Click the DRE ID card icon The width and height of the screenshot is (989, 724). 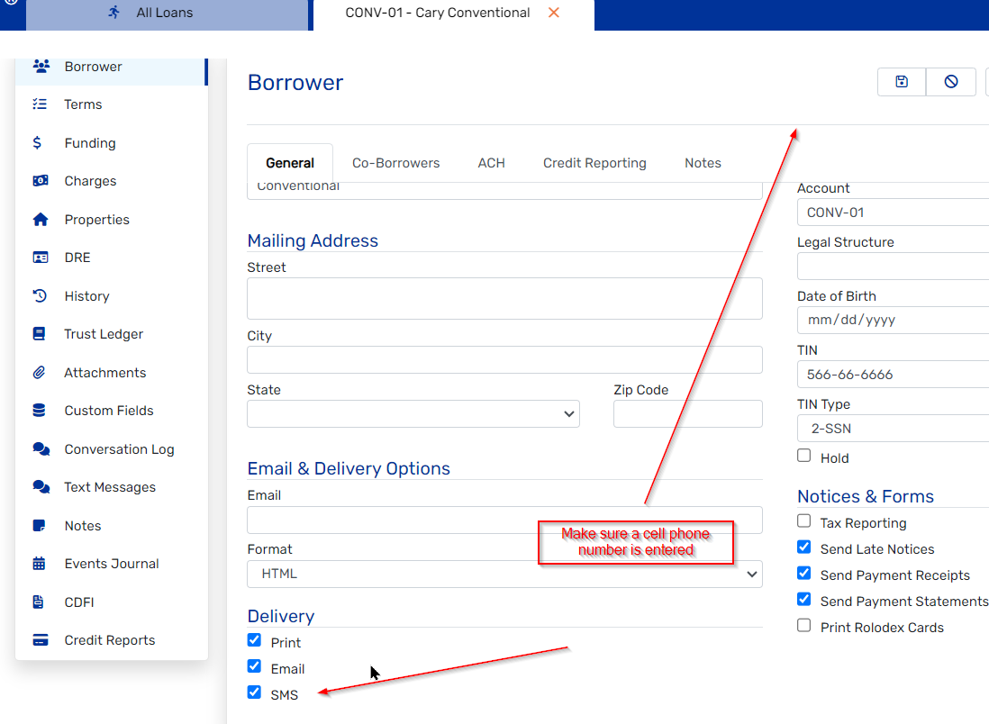[41, 258]
